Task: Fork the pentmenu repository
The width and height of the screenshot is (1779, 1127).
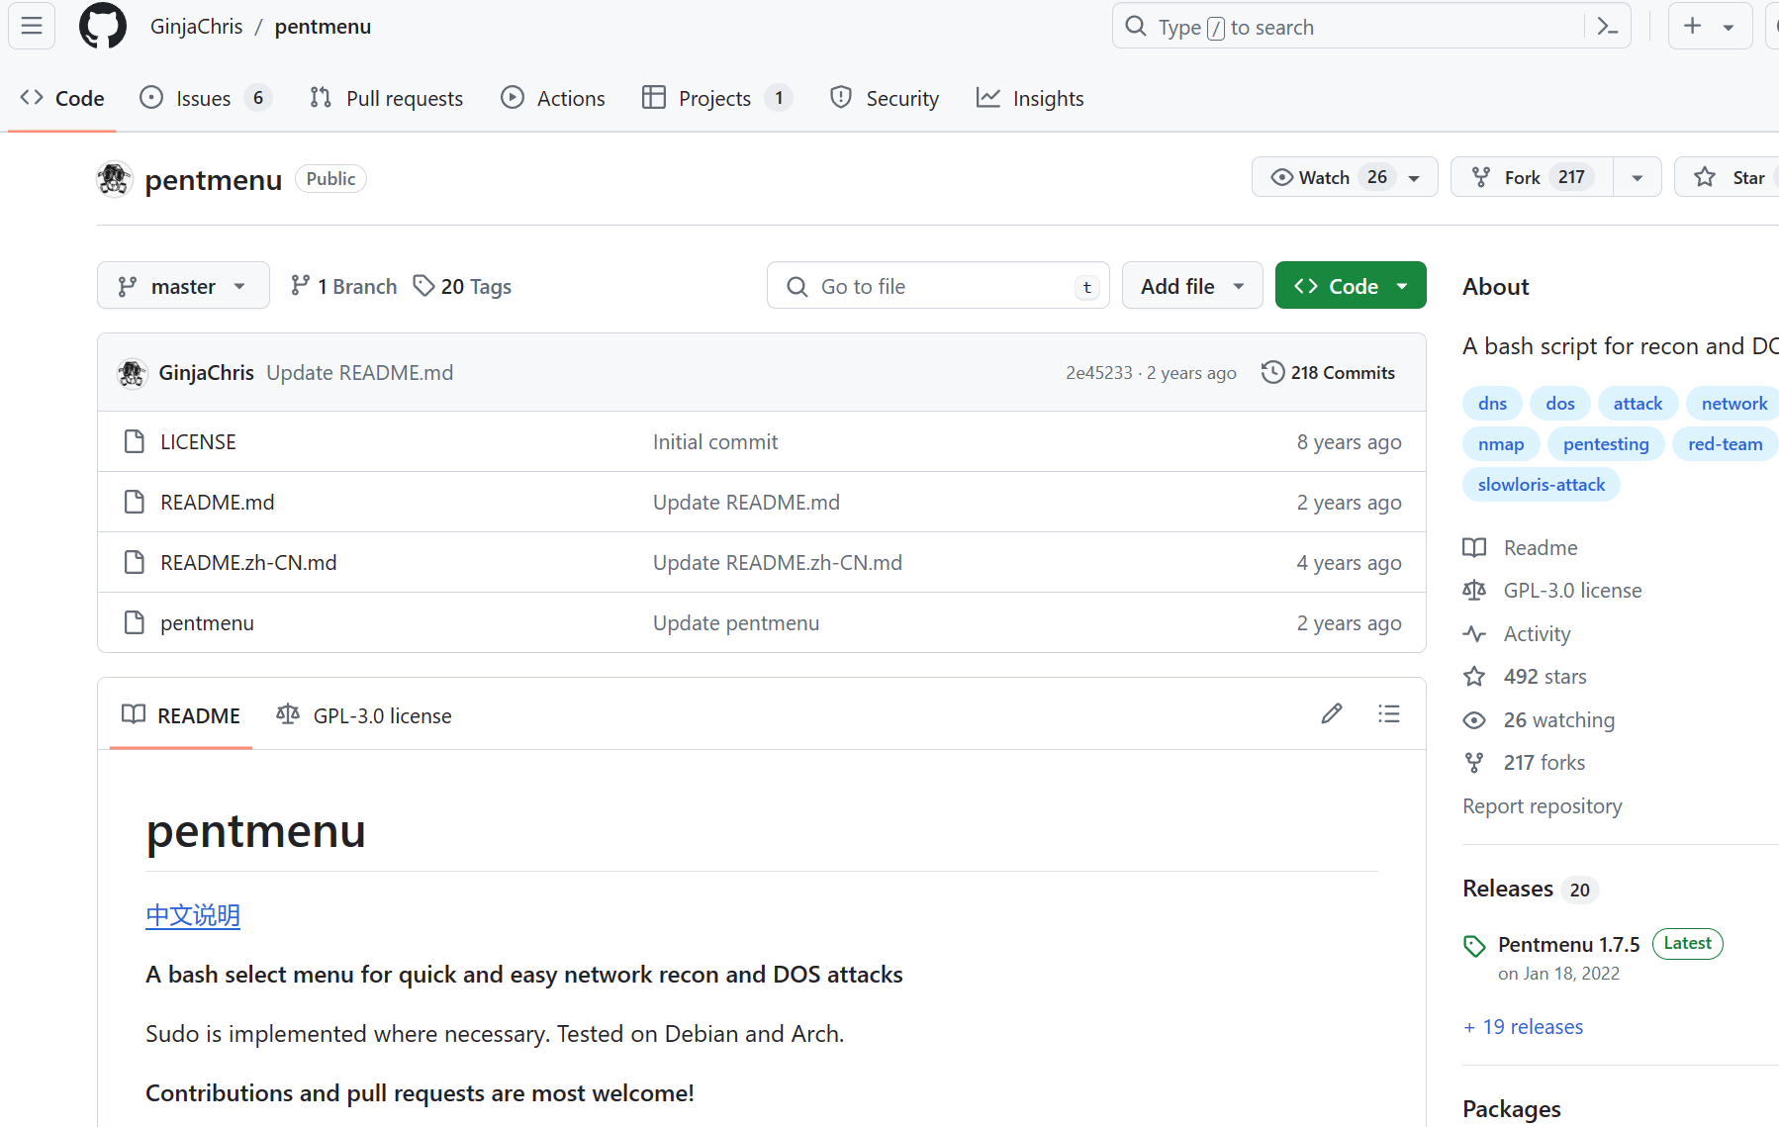Action: [1532, 177]
